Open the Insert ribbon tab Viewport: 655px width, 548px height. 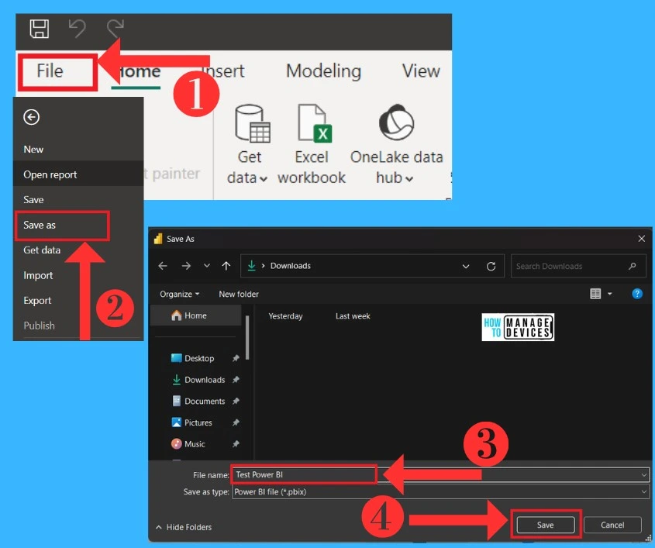(222, 71)
